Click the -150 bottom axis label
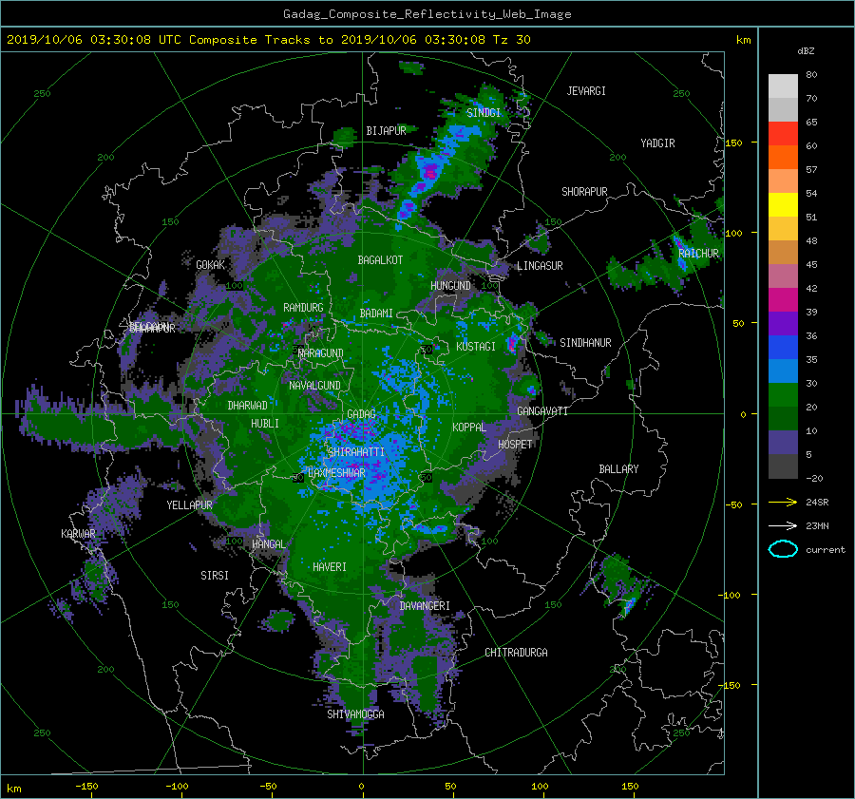 click(x=86, y=787)
